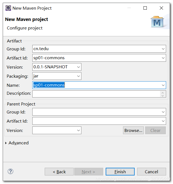Click the Description field's down scroll arrow

pyautogui.click(x=163, y=96)
